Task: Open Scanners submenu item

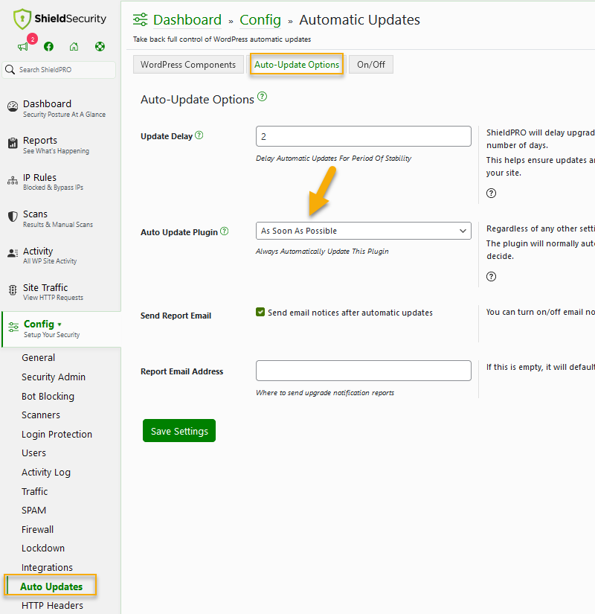Action: (x=41, y=415)
